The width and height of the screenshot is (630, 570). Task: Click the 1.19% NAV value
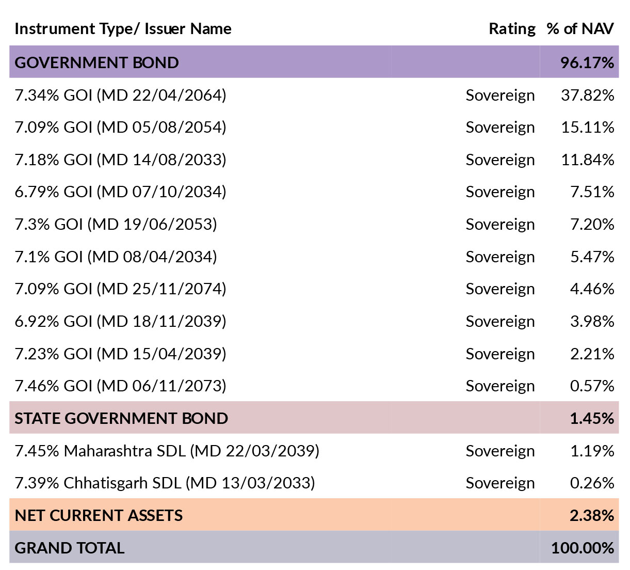(x=592, y=451)
